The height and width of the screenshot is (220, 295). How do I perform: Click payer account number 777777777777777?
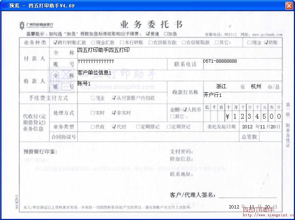click(96, 61)
